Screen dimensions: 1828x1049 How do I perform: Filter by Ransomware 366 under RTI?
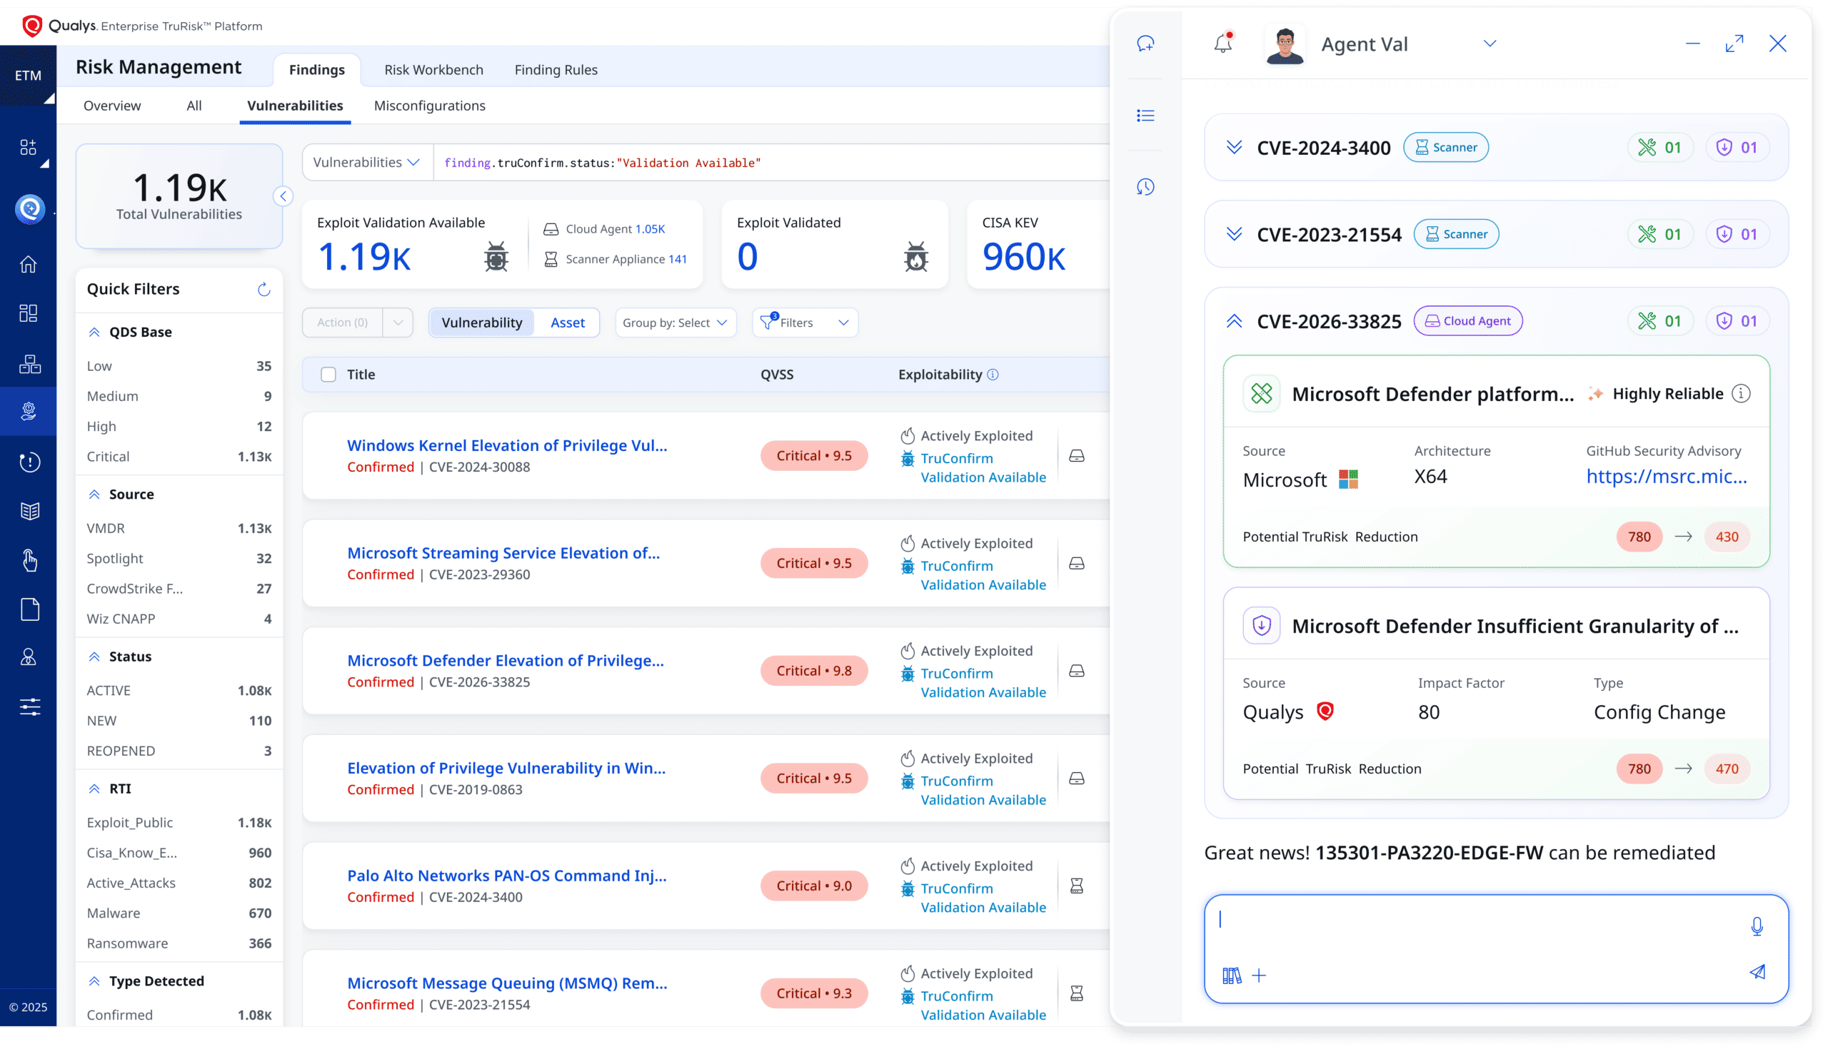pos(179,944)
